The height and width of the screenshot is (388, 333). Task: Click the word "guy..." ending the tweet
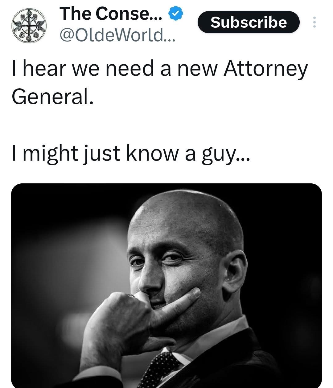(x=226, y=154)
